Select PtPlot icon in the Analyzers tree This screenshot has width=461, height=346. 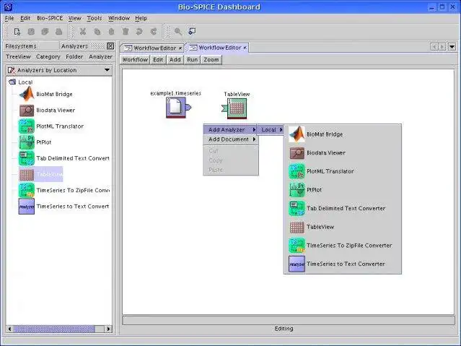(x=27, y=142)
